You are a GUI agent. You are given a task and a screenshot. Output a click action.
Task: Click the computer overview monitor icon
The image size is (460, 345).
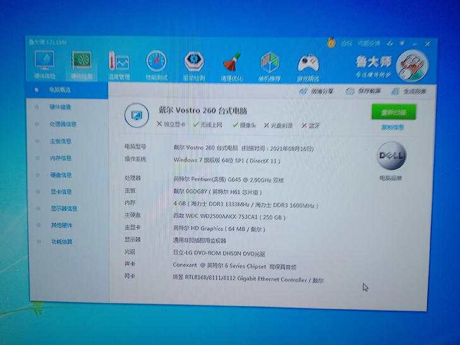[136, 115]
